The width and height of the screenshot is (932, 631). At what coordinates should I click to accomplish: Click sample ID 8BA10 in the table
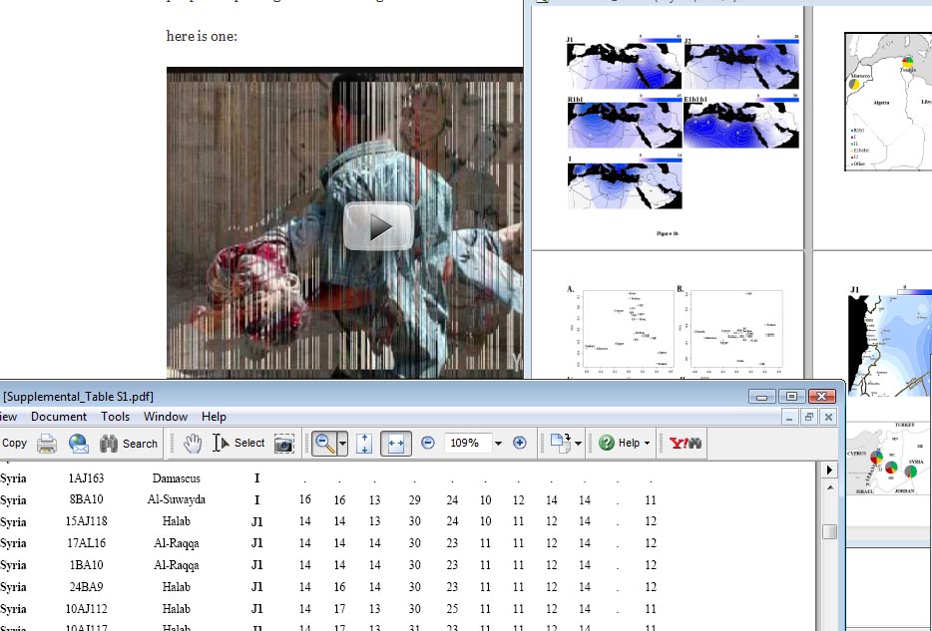click(86, 499)
